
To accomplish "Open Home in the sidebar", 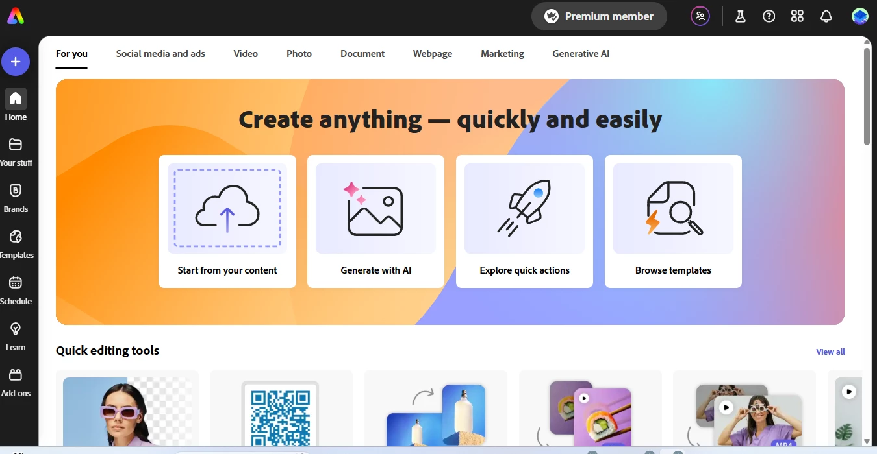I will tap(16, 105).
